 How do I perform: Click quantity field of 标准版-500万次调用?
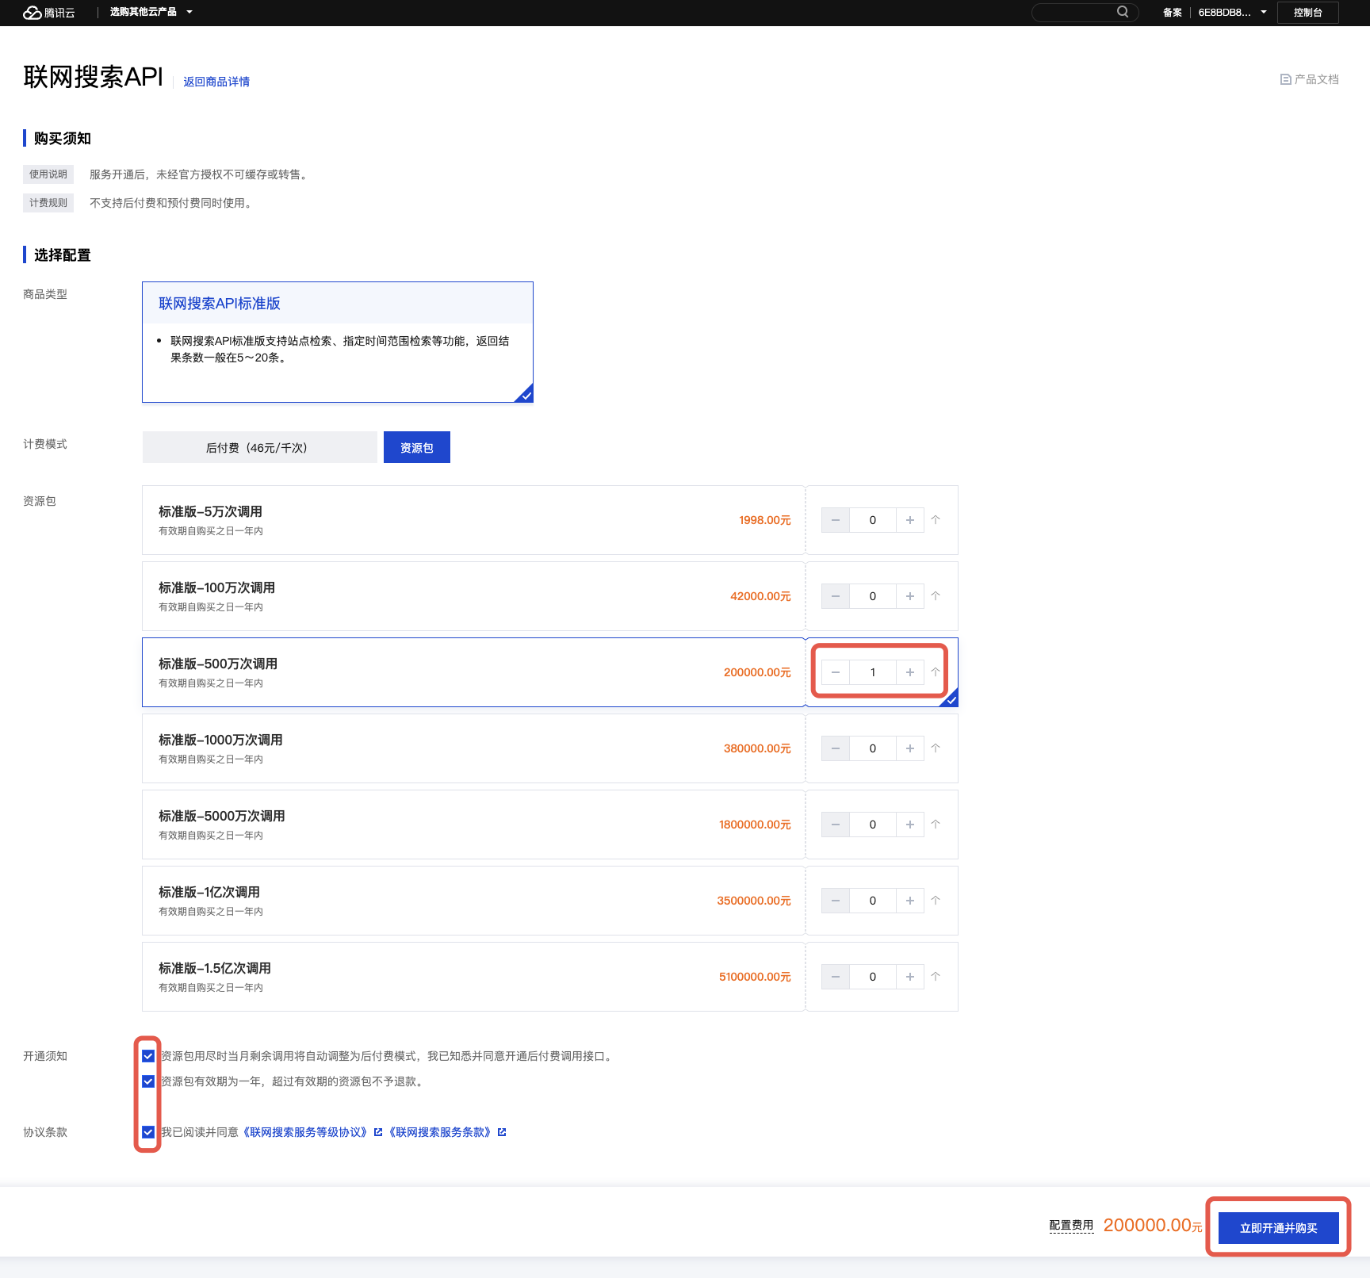(x=873, y=672)
